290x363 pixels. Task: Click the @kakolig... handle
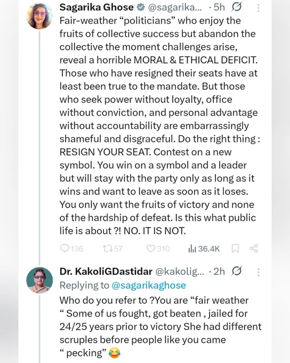pyautogui.click(x=180, y=272)
